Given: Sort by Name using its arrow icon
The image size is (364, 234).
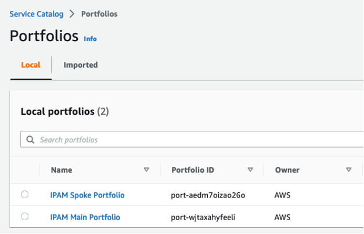Looking at the screenshot, I should [146, 170].
